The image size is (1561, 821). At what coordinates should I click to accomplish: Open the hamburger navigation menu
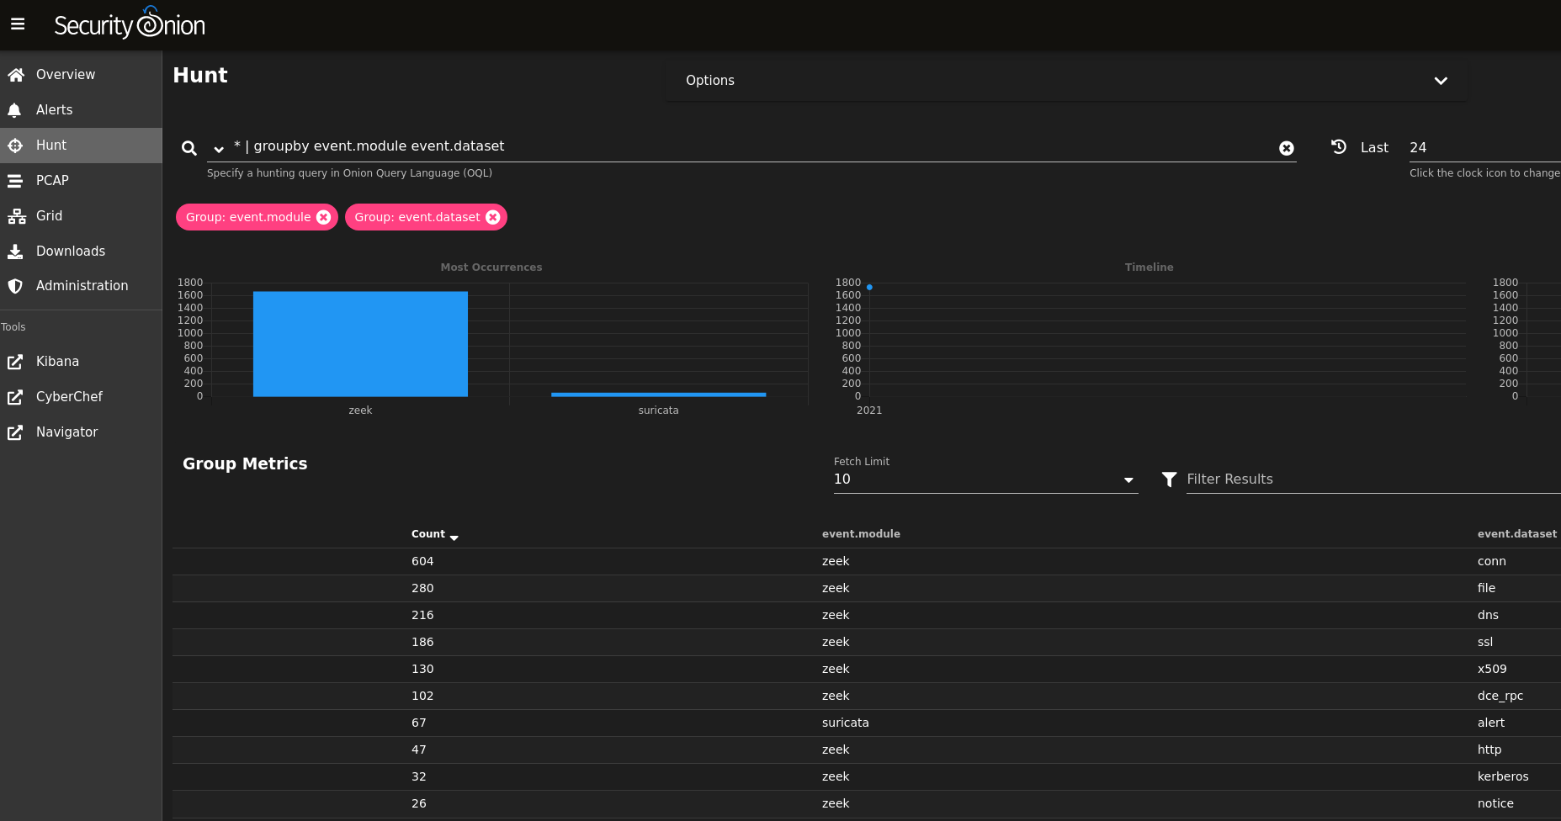point(18,24)
